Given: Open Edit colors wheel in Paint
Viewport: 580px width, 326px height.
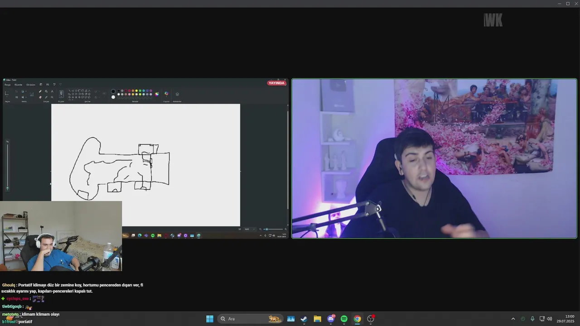Looking at the screenshot, I should (157, 94).
